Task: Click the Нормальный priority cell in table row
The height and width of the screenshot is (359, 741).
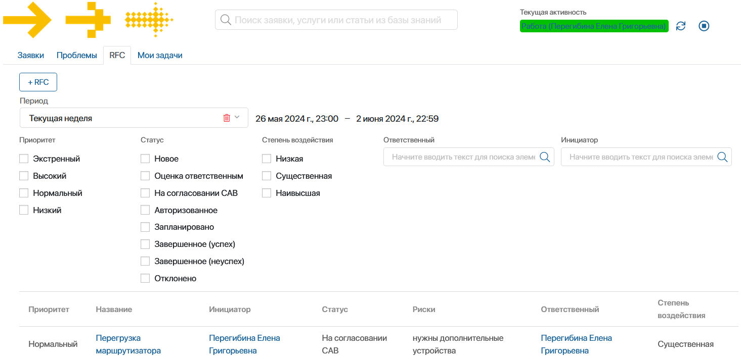Action: pyautogui.click(x=53, y=344)
